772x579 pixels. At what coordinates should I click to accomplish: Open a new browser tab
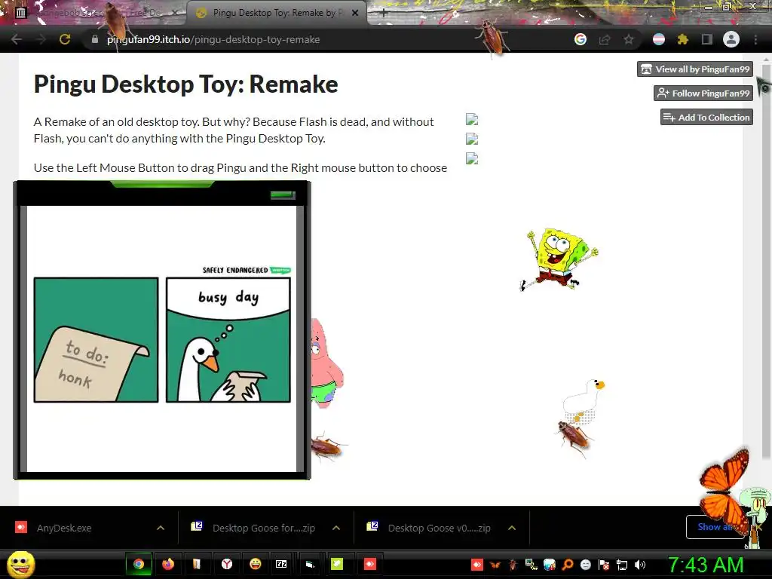[x=384, y=13]
